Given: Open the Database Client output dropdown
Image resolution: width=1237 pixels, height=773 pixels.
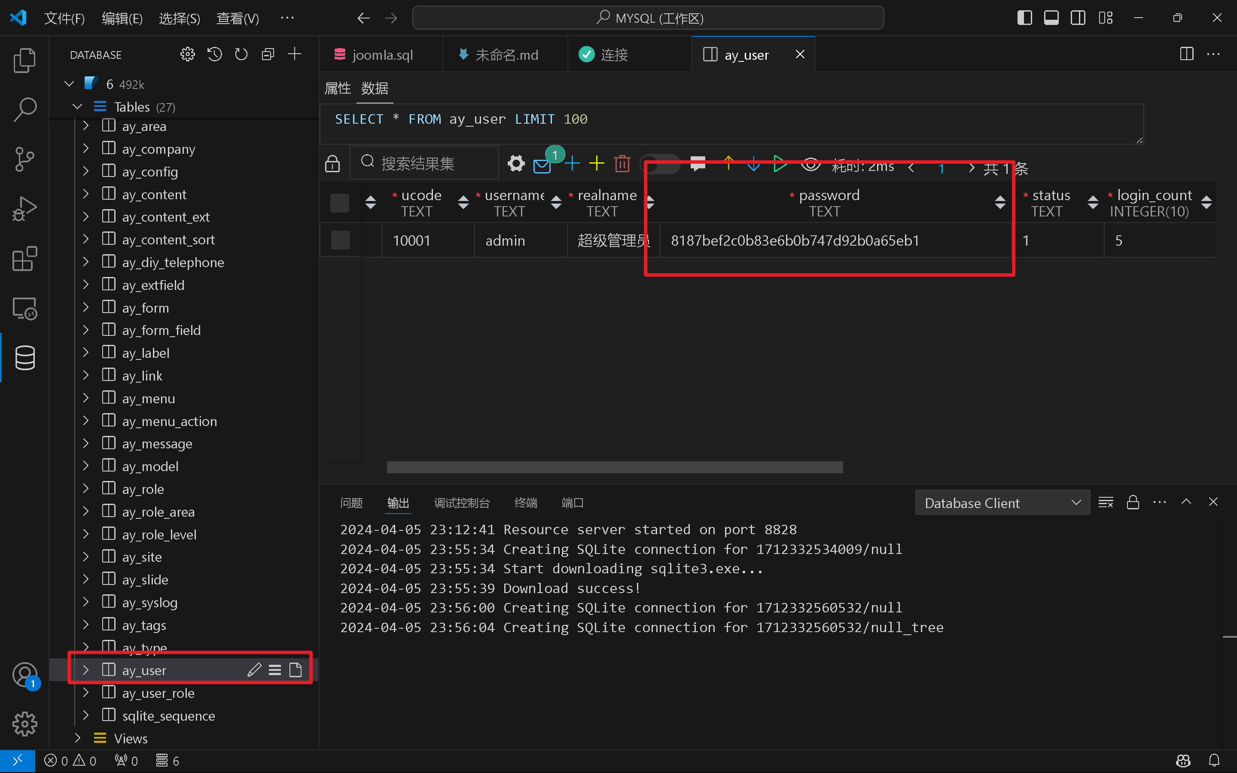Looking at the screenshot, I should [1002, 503].
